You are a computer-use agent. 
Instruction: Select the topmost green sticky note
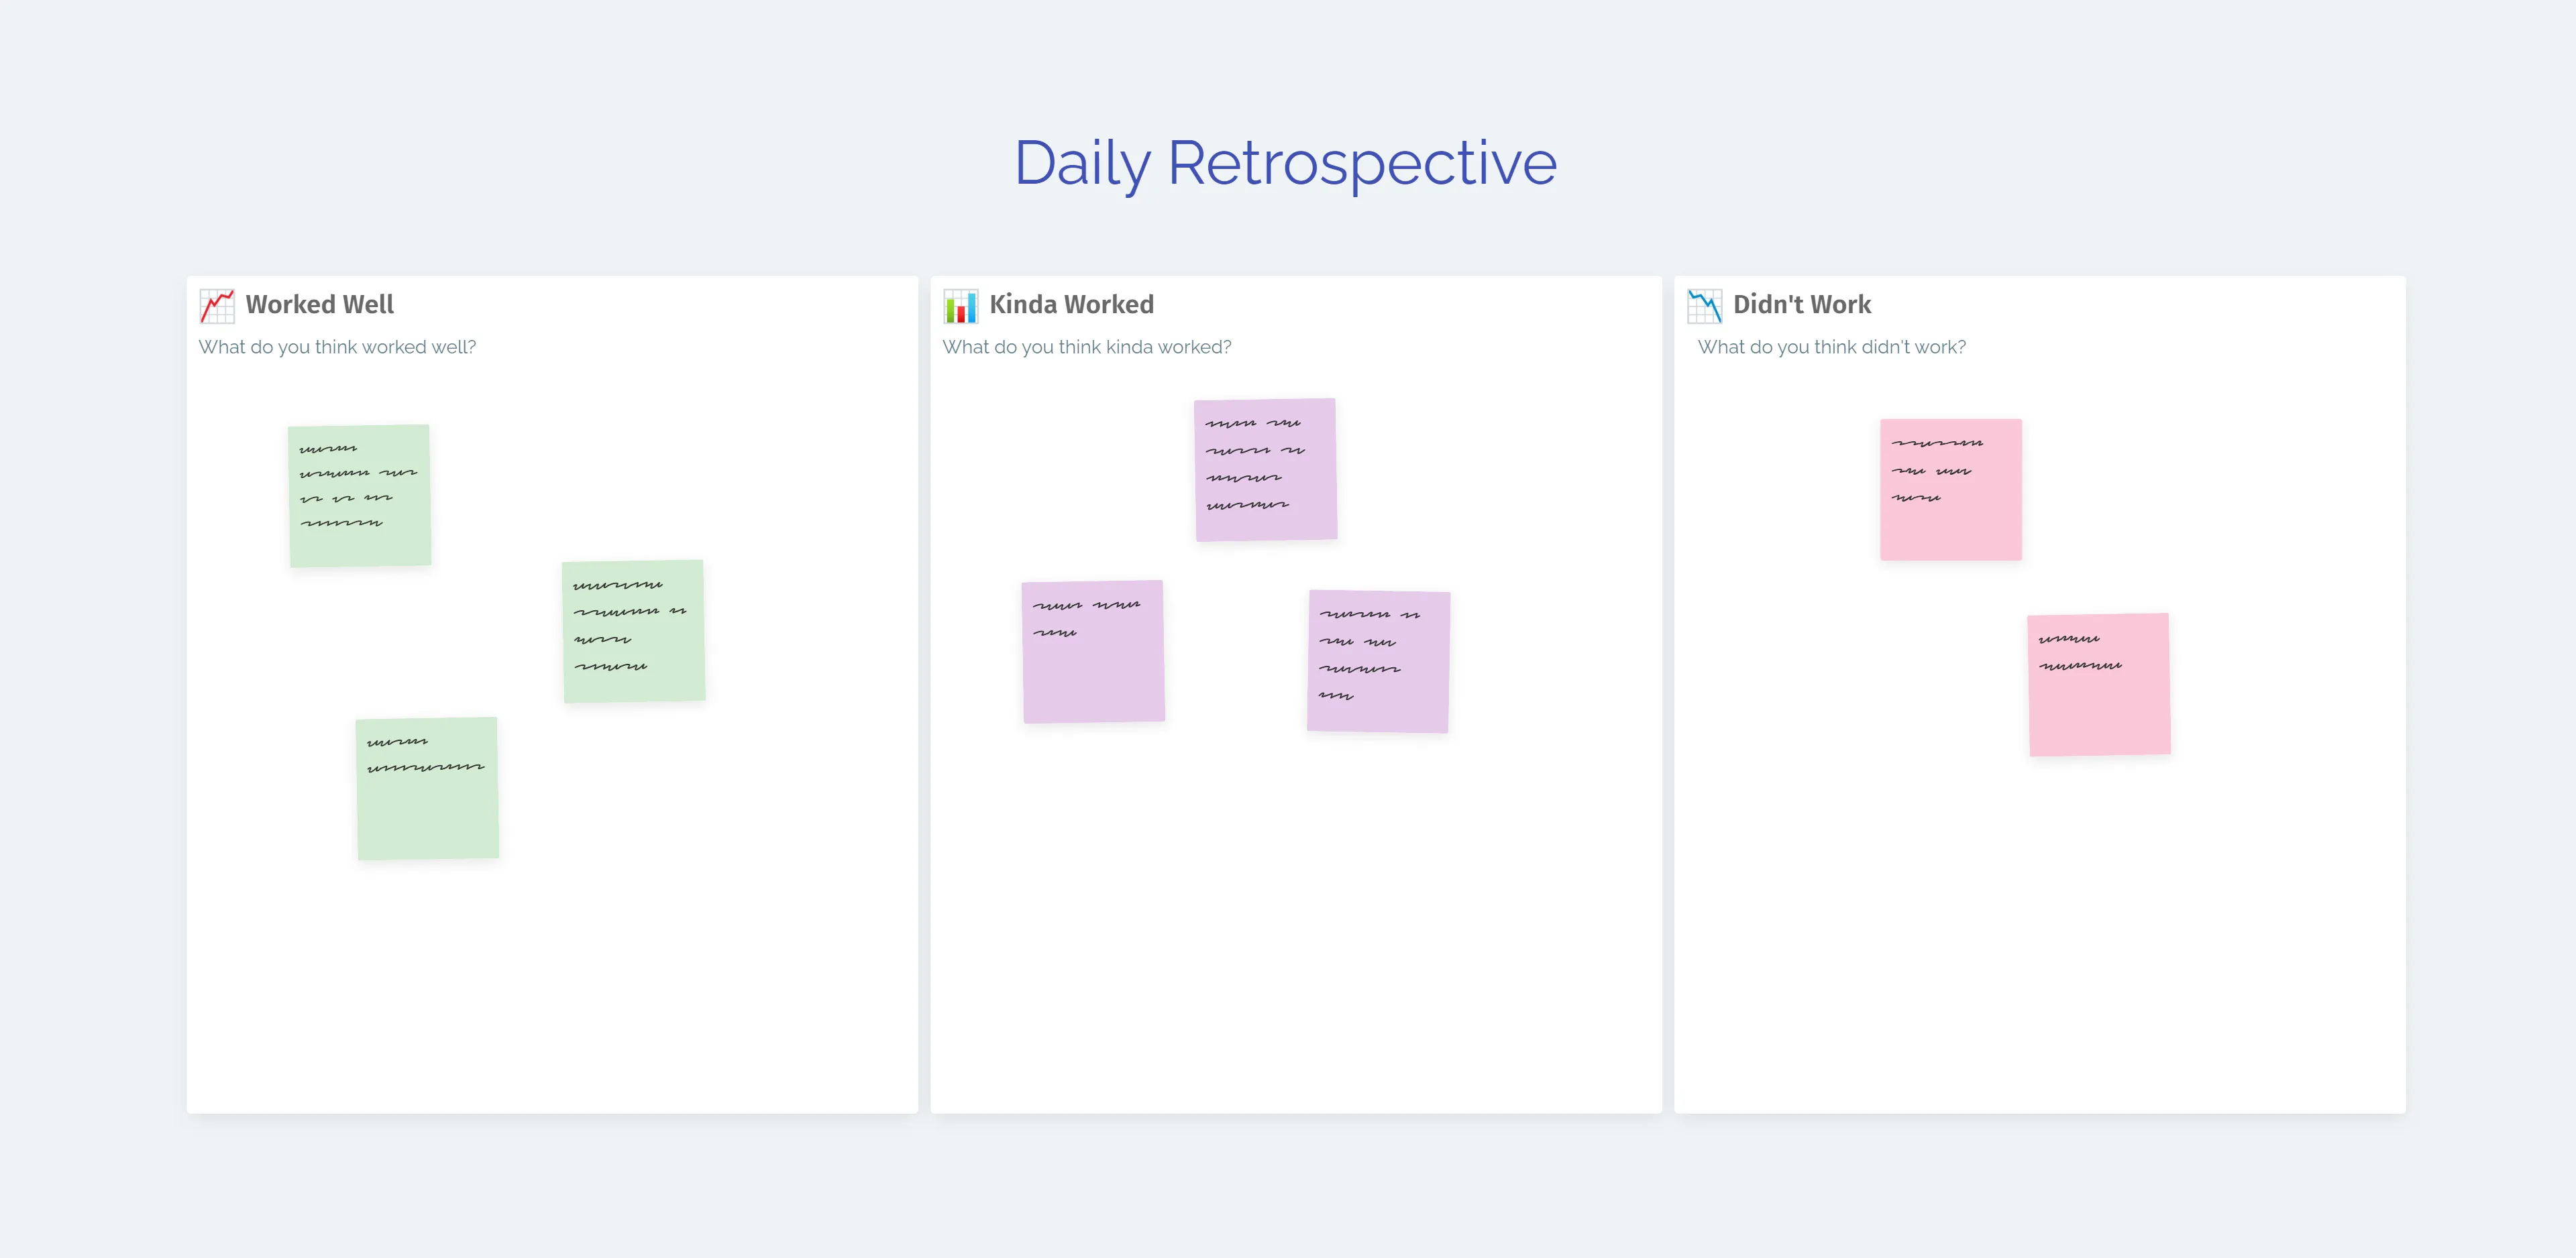pyautogui.click(x=360, y=496)
